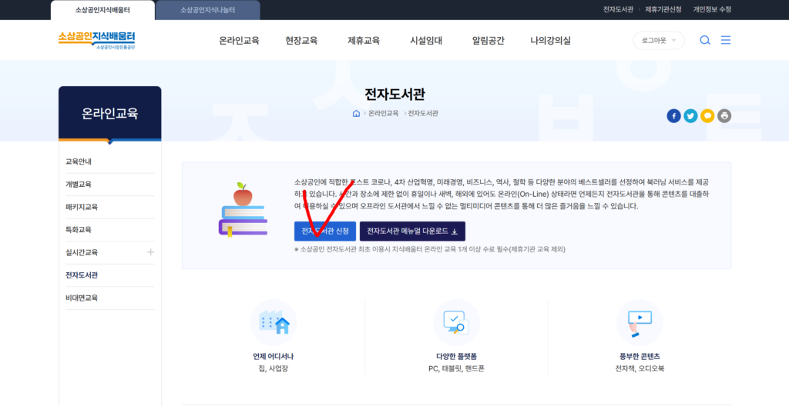Select 비대면교육 in sidebar
The width and height of the screenshot is (789, 406).
point(82,298)
